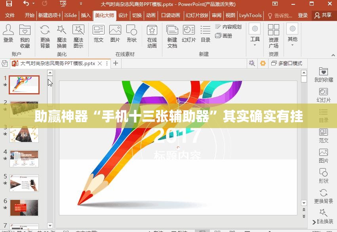Screen dimensions: 337x232
Task: Toggle 多窗口模式
Action: [x=286, y=63]
